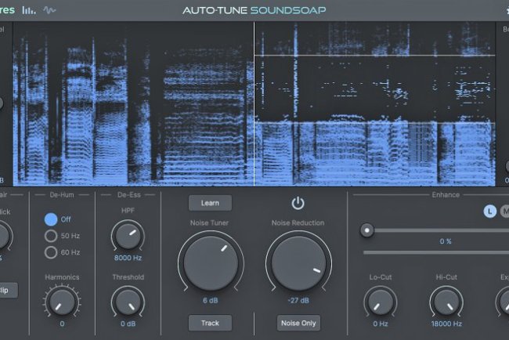The image size is (509, 340).
Task: Click the De-Hum section label
Action: click(62, 195)
